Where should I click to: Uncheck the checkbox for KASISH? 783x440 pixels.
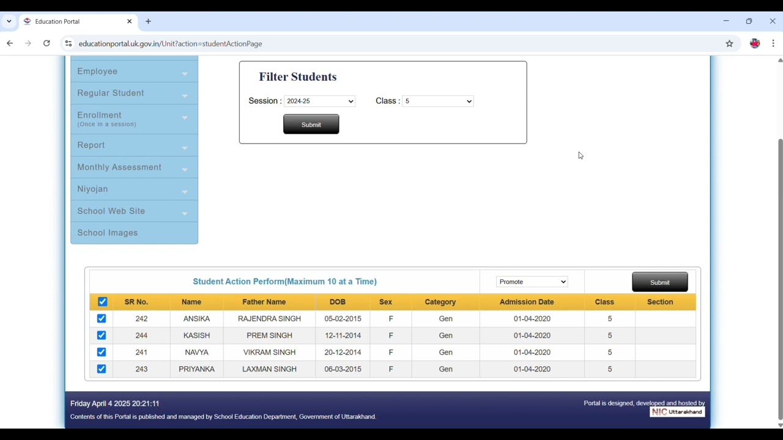(102, 335)
